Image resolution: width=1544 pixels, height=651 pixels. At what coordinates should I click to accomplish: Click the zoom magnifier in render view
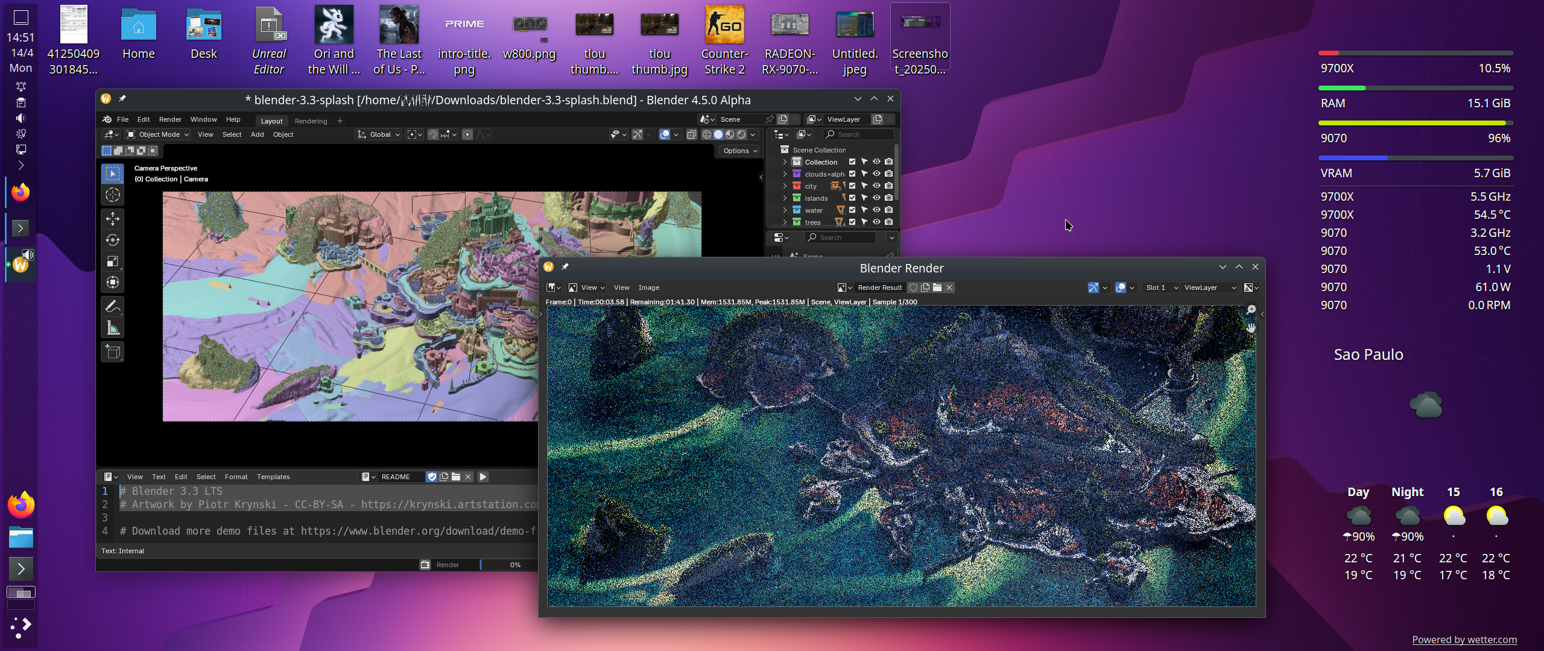[x=1251, y=310]
